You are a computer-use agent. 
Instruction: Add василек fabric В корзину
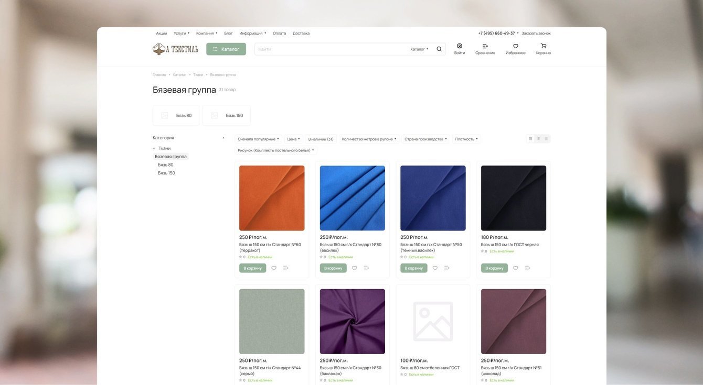tap(333, 268)
